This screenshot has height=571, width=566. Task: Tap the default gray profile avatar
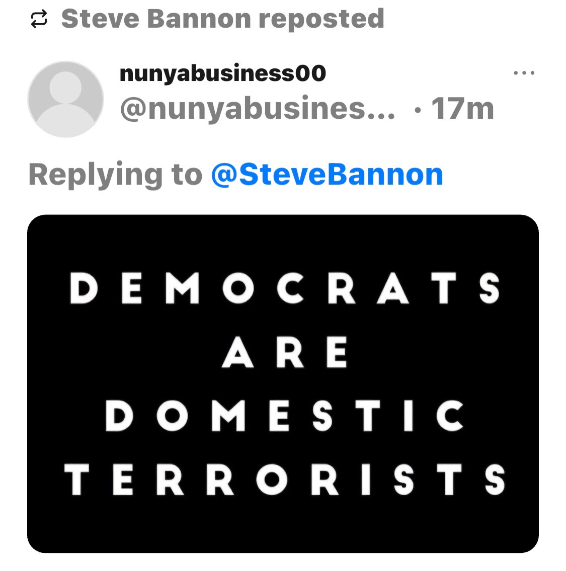pos(65,99)
